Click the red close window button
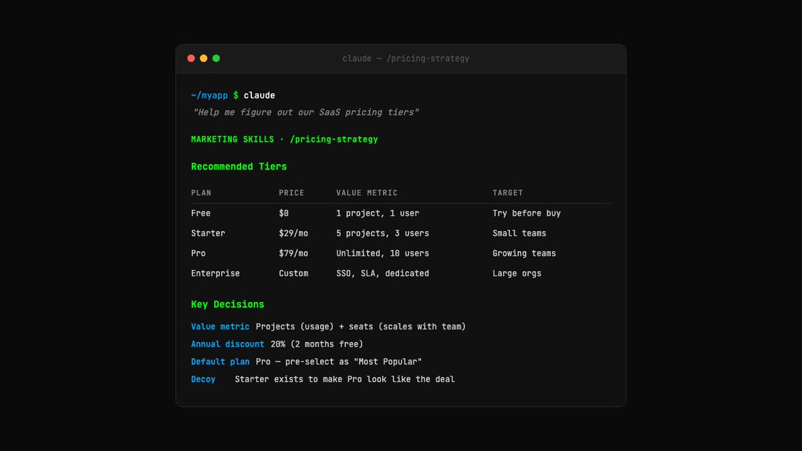The image size is (802, 451). 191,58
